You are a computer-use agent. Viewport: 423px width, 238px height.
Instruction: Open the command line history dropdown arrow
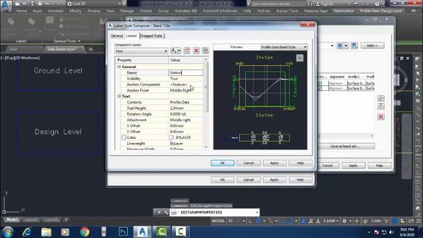tap(257, 213)
